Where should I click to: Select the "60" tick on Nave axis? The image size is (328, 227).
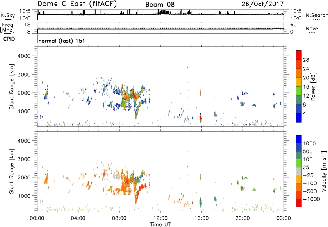(x=293, y=25)
